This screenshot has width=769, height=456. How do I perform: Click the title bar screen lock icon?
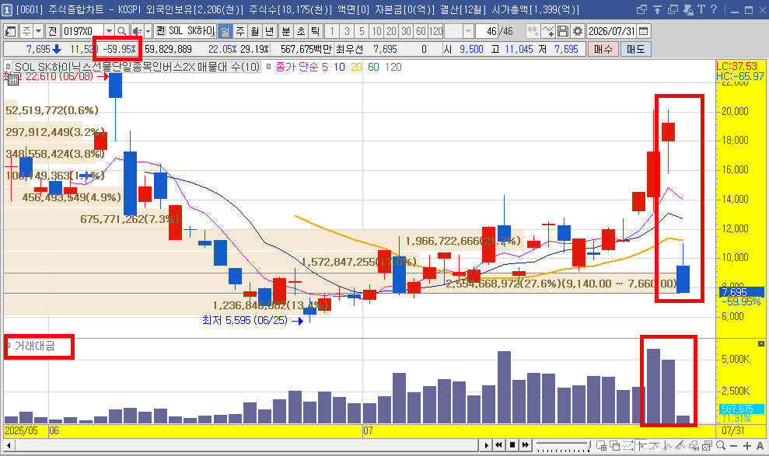[x=687, y=9]
